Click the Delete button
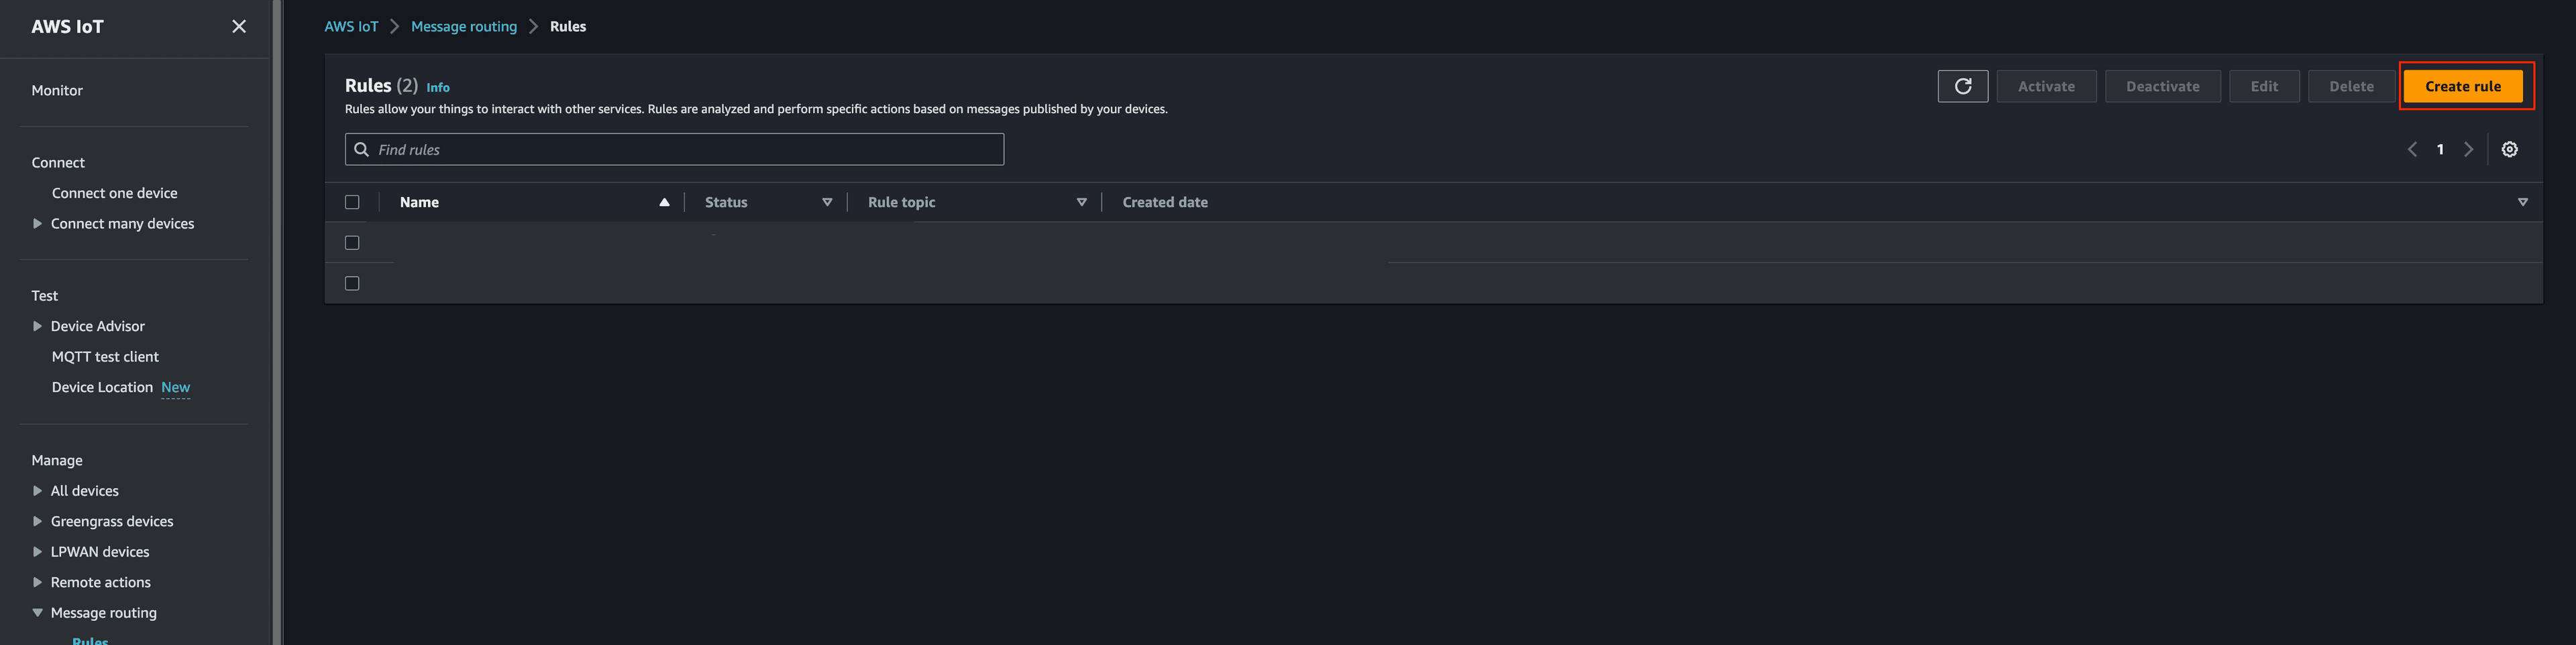The width and height of the screenshot is (2576, 645). (2351, 86)
